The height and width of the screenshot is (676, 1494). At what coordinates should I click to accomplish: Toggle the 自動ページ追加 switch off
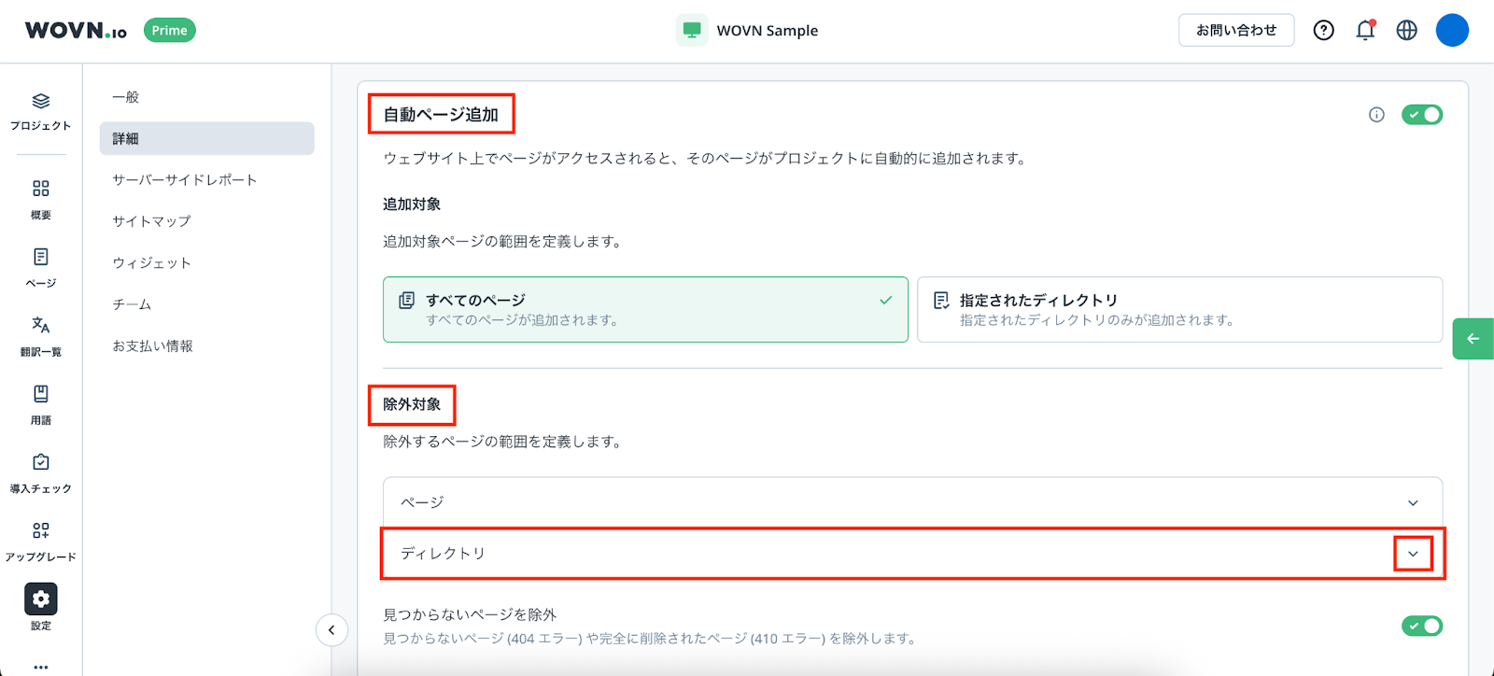click(1421, 115)
